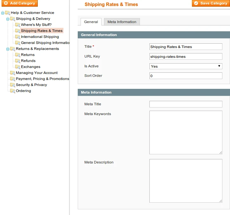This screenshot has width=230, height=215.
Task: Click the folder icon next to Returns
Action: pyautogui.click(x=17, y=55)
